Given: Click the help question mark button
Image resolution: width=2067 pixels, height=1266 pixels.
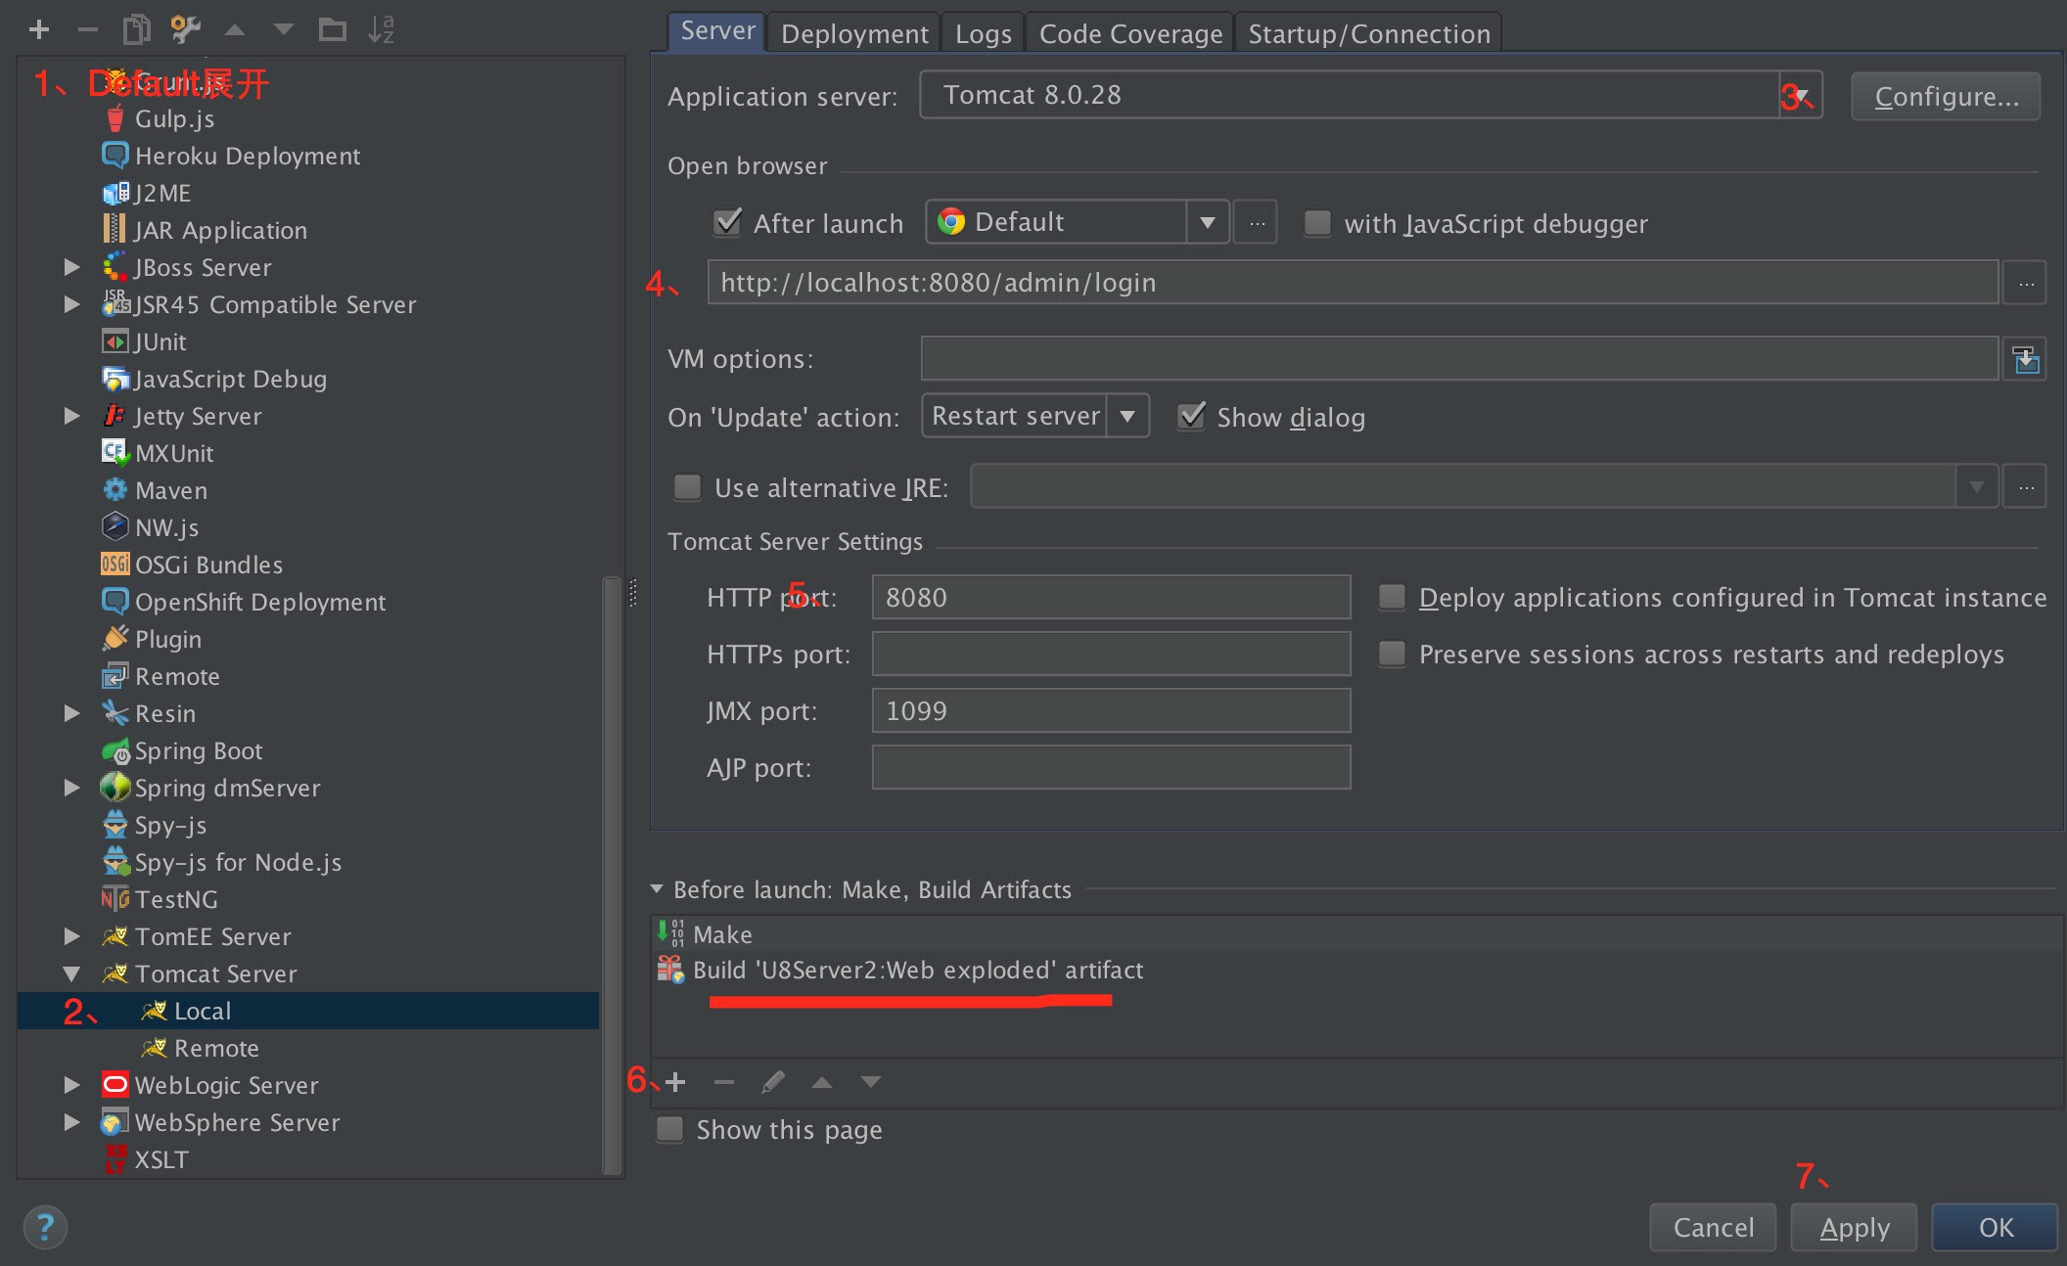Looking at the screenshot, I should tap(45, 1227).
